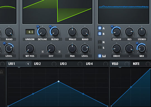The image size is (151, 107).
Task: Click the unison voices stepper showing 6
Action: [x=30, y=32]
